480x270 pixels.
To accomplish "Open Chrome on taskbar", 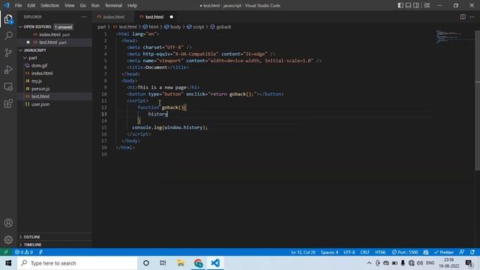I will [x=198, y=263].
